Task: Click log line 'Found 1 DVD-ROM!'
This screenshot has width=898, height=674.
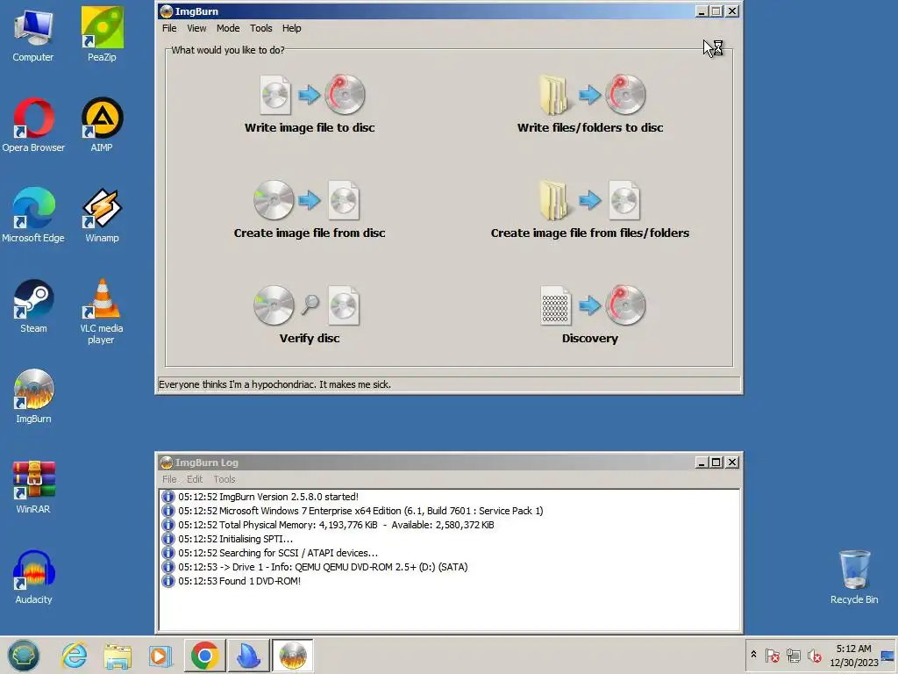Action: [239, 581]
